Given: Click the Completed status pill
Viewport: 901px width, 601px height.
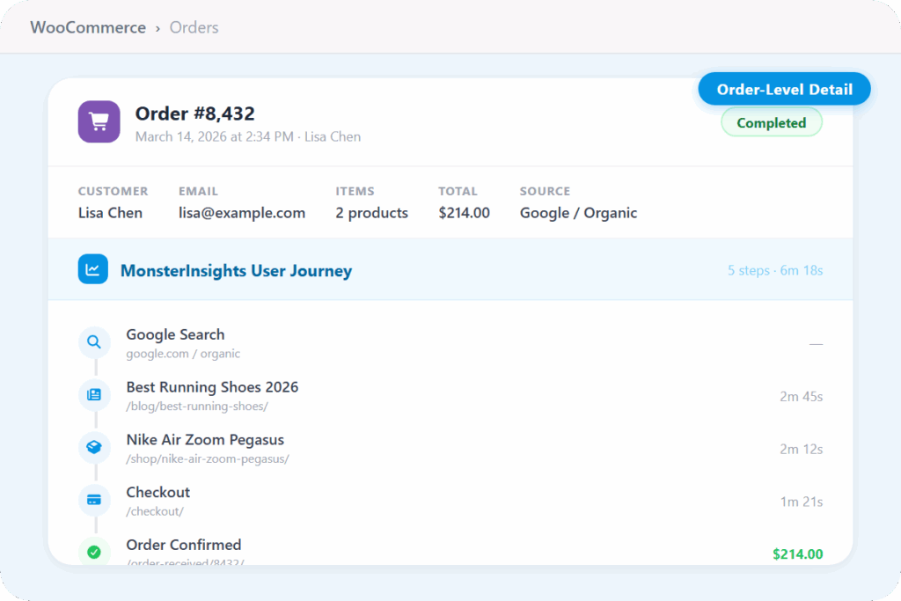Looking at the screenshot, I should click(x=771, y=123).
